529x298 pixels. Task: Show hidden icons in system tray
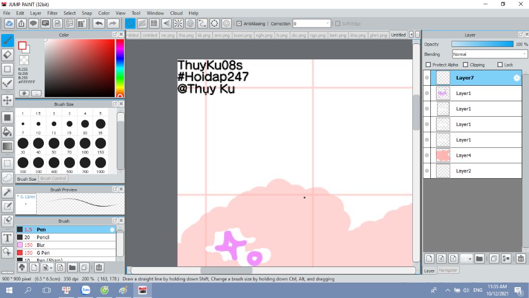[447, 290]
